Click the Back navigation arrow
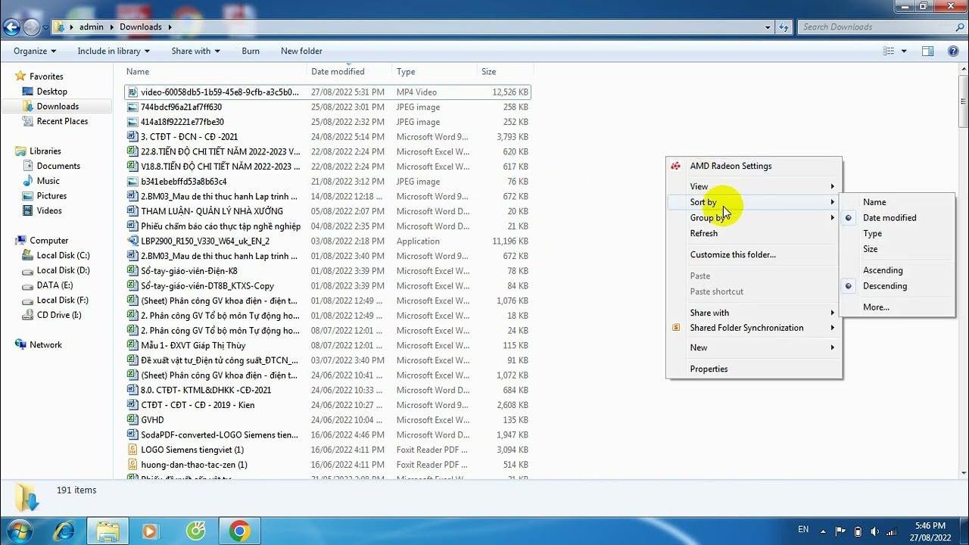The width and height of the screenshot is (969, 545). pyautogui.click(x=11, y=27)
